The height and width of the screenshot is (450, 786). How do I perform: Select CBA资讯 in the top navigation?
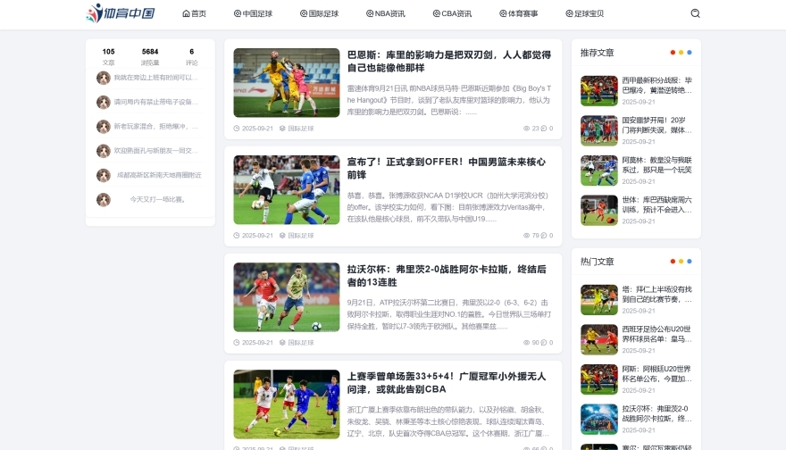click(x=452, y=13)
